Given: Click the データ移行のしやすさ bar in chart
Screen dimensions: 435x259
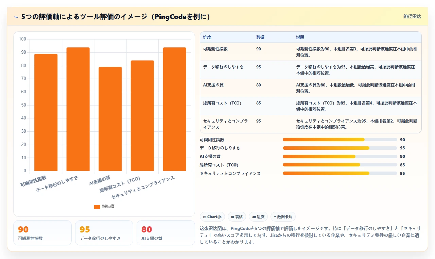Looking at the screenshot, I should tap(78, 109).
